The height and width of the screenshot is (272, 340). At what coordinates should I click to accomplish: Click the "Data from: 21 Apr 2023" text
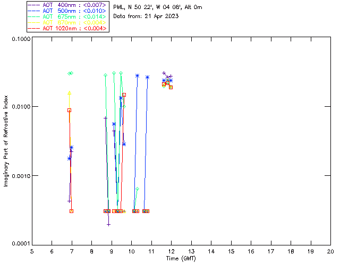[146, 16]
